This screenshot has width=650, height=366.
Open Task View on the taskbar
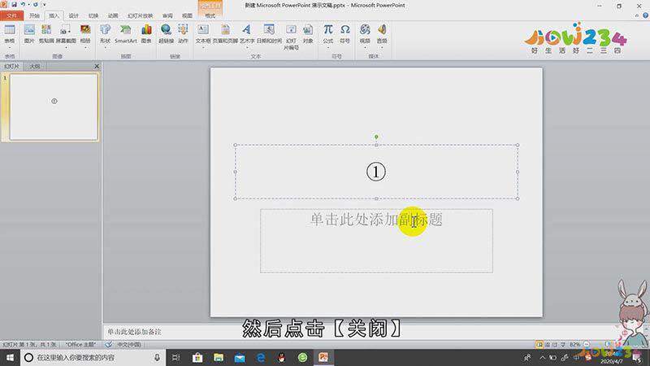pyautogui.click(x=175, y=357)
